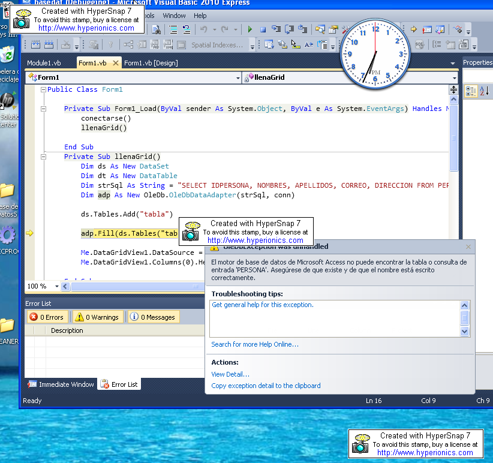Click the first data grid toolbar icon
493x463 pixels.
[35, 44]
